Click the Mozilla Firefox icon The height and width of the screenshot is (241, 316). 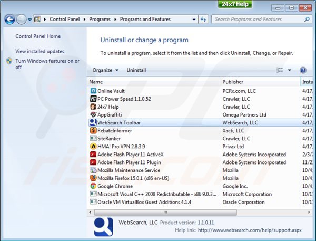click(93, 178)
